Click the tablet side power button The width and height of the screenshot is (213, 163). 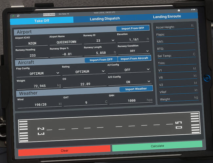[x=207, y=78]
